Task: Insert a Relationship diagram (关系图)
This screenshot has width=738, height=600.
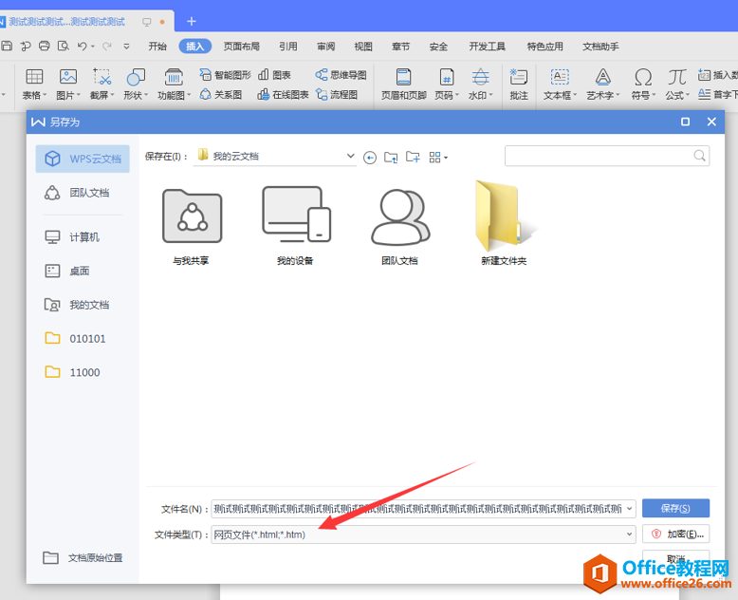Action: (x=220, y=95)
